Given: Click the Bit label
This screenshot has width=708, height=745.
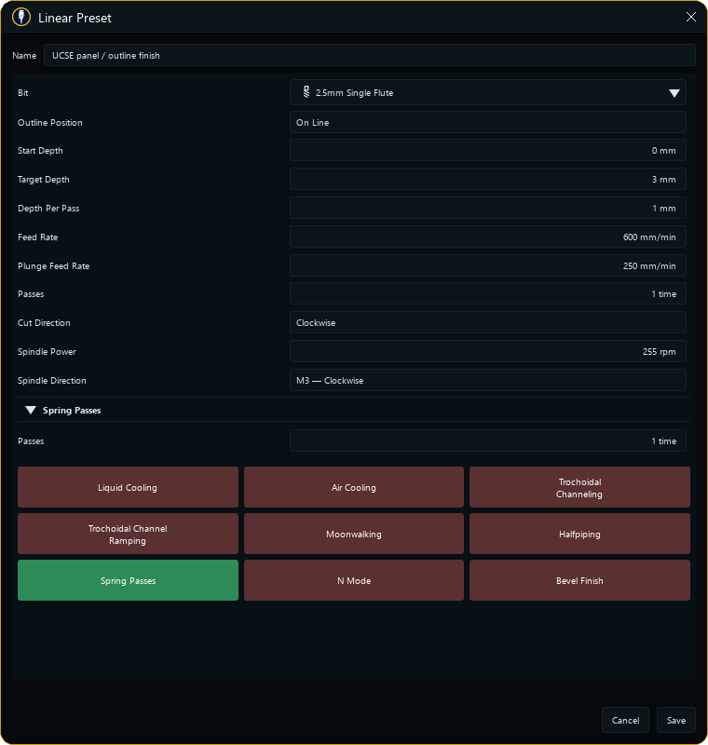Looking at the screenshot, I should click(22, 92).
